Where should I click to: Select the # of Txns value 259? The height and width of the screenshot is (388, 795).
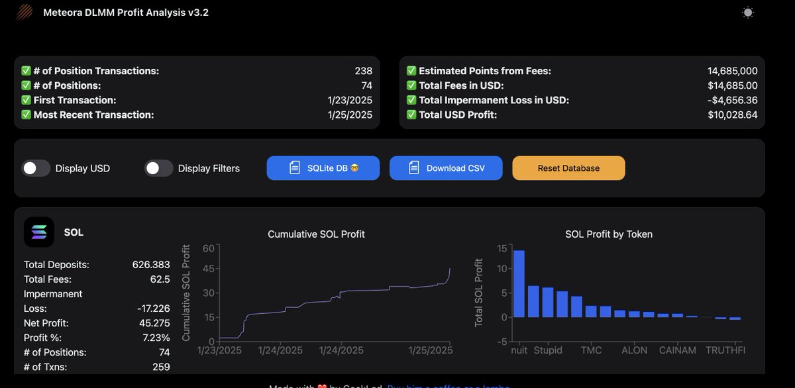pos(161,367)
